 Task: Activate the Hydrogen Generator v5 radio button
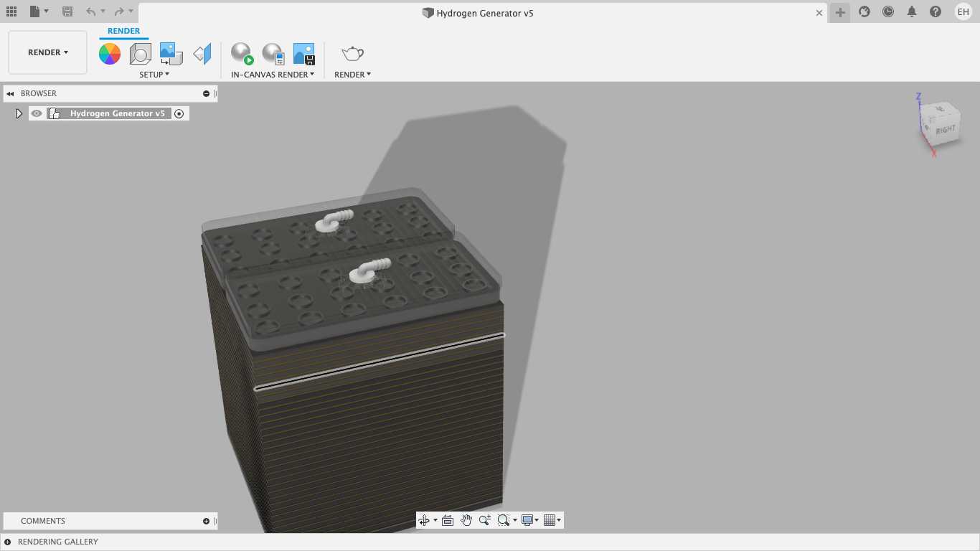coord(179,113)
